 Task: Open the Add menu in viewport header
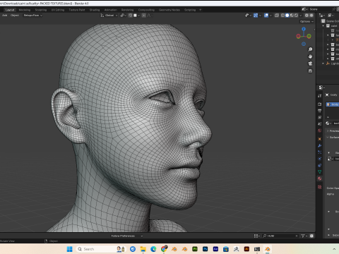4,16
